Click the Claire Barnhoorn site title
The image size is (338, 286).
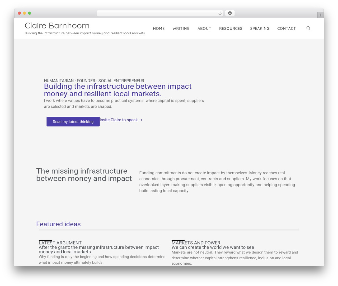pyautogui.click(x=57, y=26)
